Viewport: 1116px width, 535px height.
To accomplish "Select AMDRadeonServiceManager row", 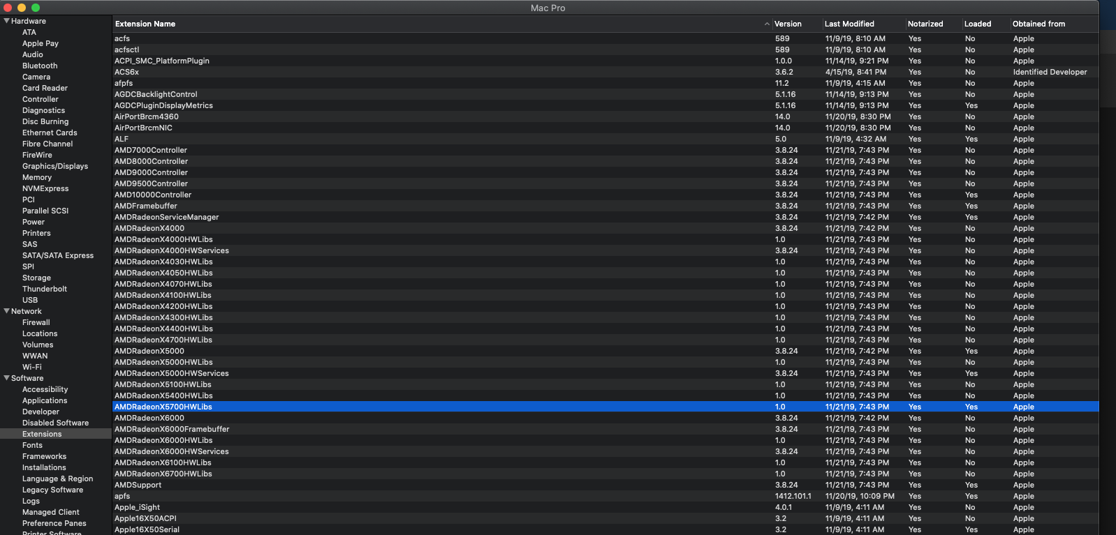I will coord(605,217).
